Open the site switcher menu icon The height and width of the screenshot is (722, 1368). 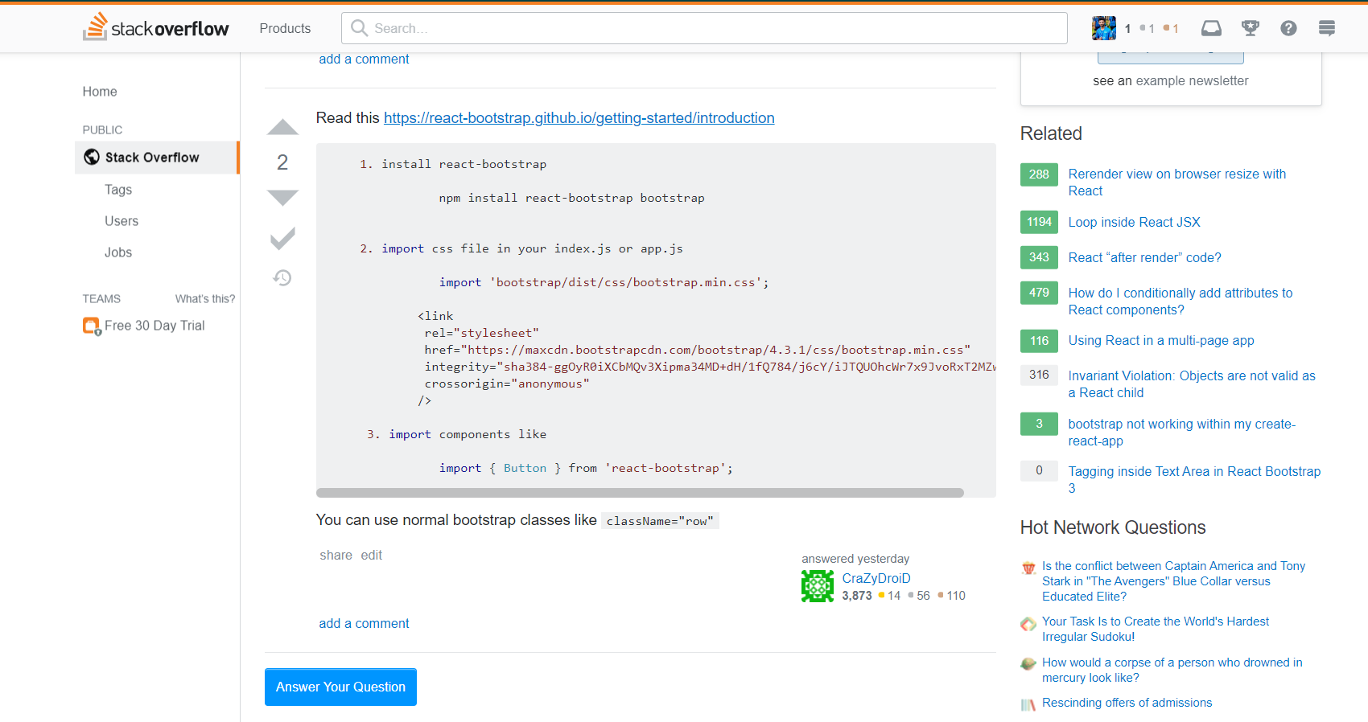pos(1327,29)
